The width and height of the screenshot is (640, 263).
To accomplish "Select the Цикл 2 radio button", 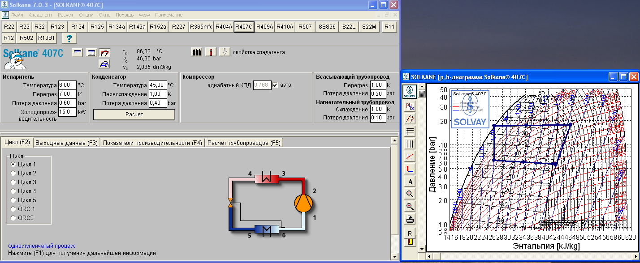I will (x=13, y=174).
